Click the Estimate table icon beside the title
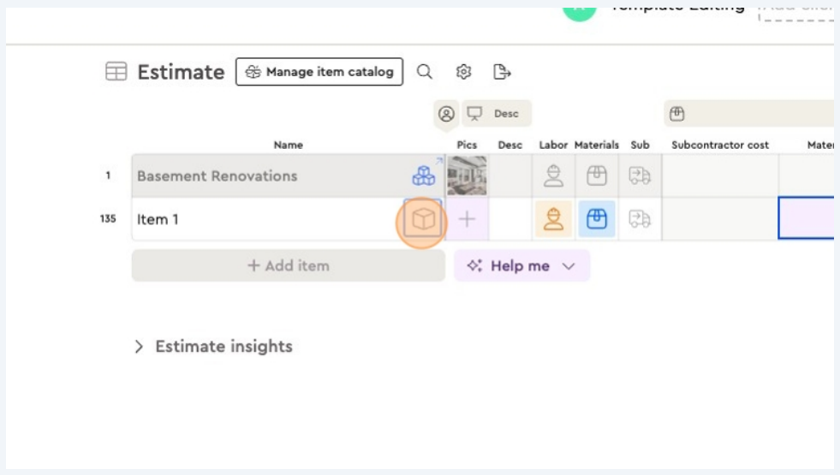Image resolution: width=840 pixels, height=475 pixels. click(116, 72)
